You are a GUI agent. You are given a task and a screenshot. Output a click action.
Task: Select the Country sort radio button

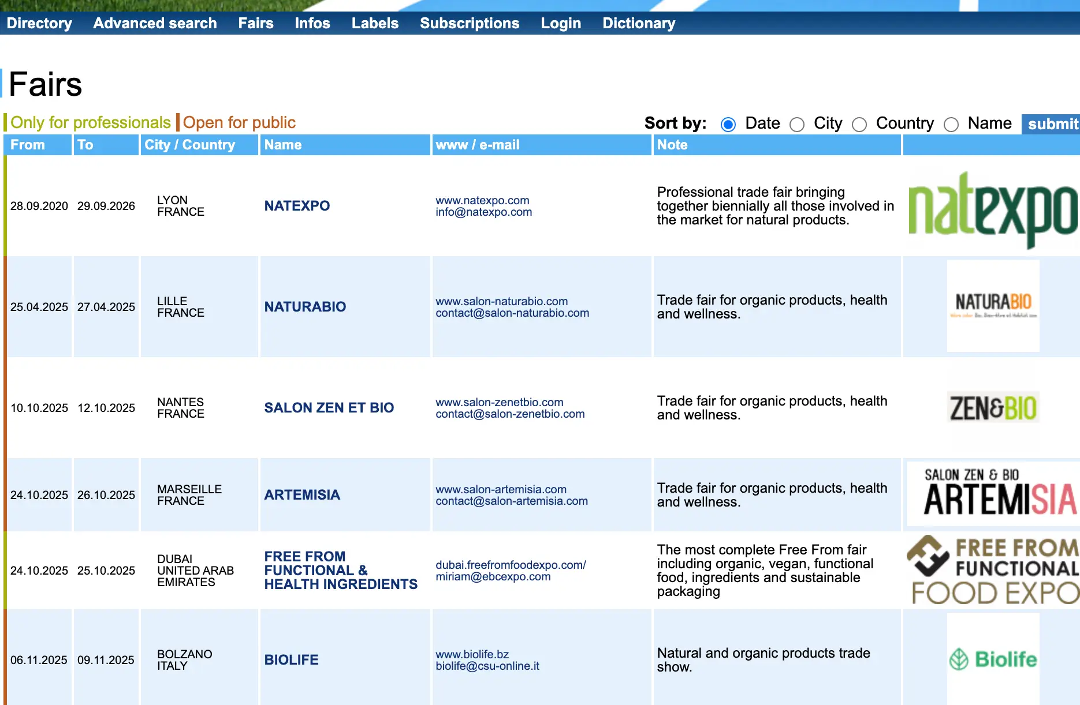point(859,124)
